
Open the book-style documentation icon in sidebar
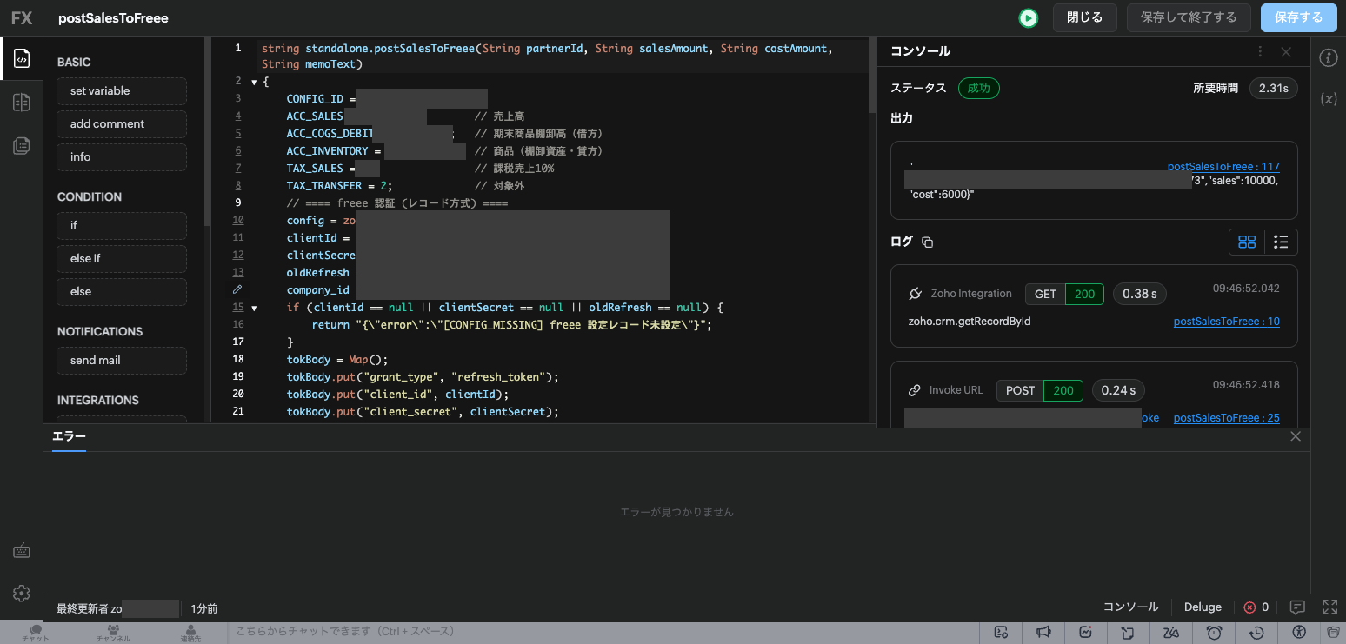point(22,103)
